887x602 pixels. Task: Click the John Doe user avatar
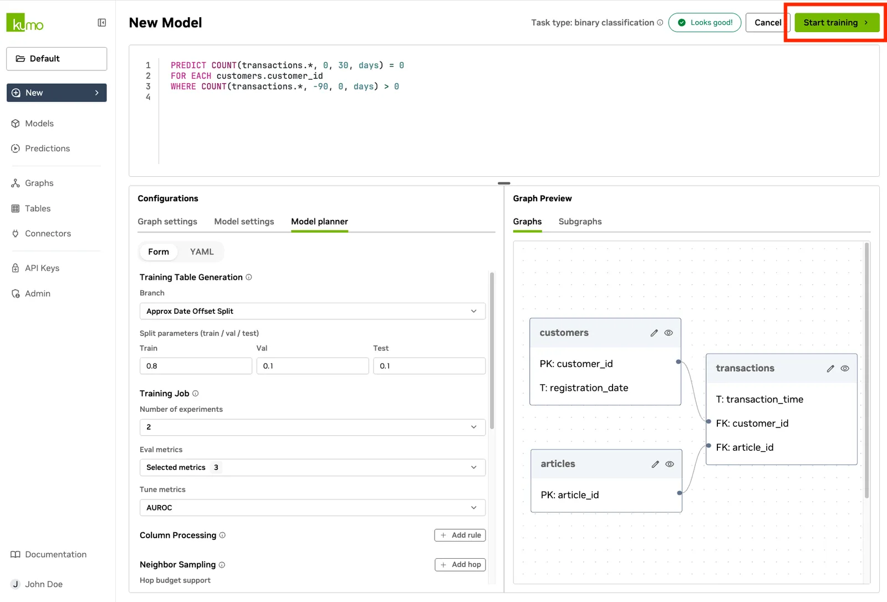[x=16, y=584]
